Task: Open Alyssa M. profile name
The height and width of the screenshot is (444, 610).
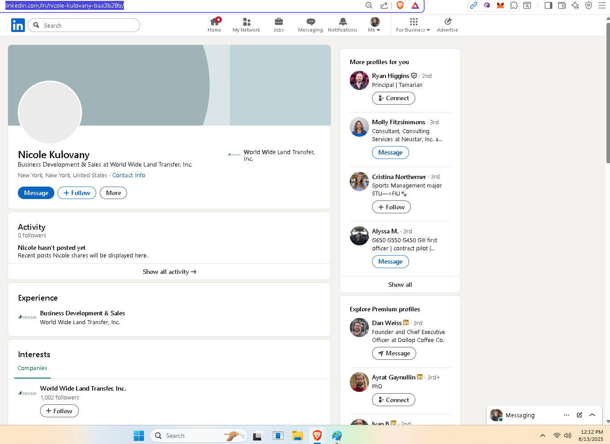Action: (x=385, y=231)
